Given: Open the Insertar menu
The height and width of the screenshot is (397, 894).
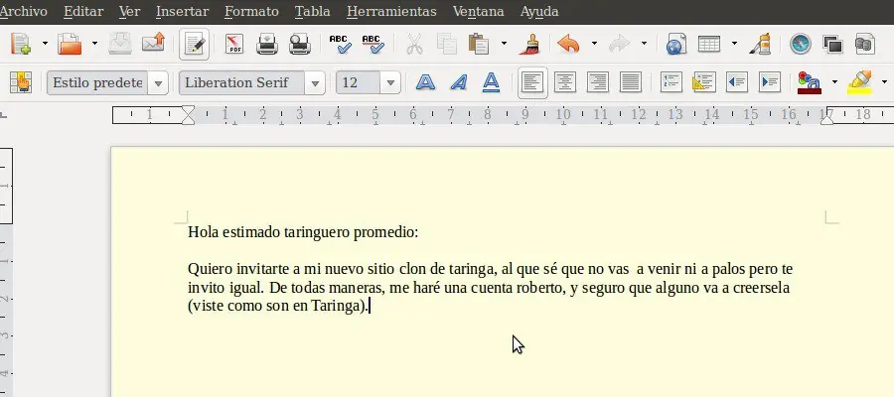Looking at the screenshot, I should pos(183,11).
